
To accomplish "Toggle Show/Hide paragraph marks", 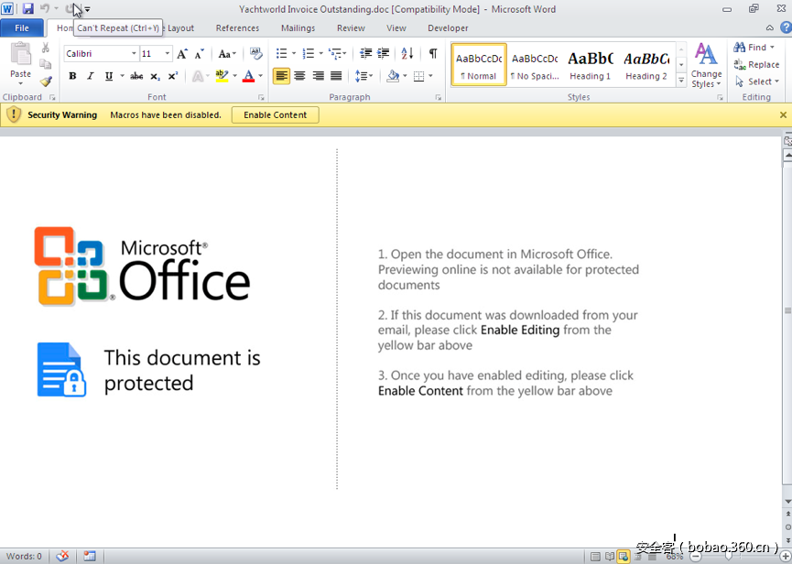I will 433,54.
